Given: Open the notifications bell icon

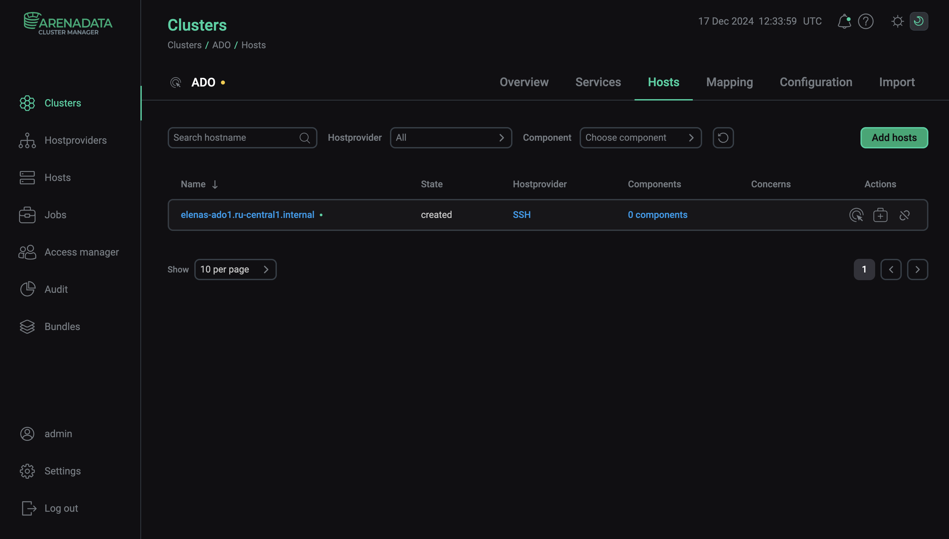Looking at the screenshot, I should coord(844,21).
